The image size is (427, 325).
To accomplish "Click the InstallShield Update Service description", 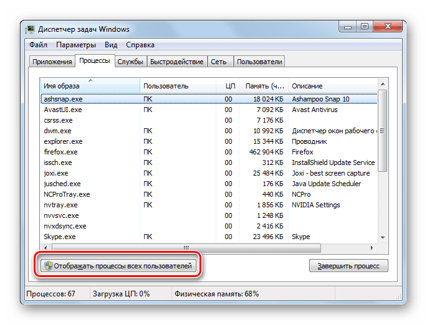I will pos(333,162).
